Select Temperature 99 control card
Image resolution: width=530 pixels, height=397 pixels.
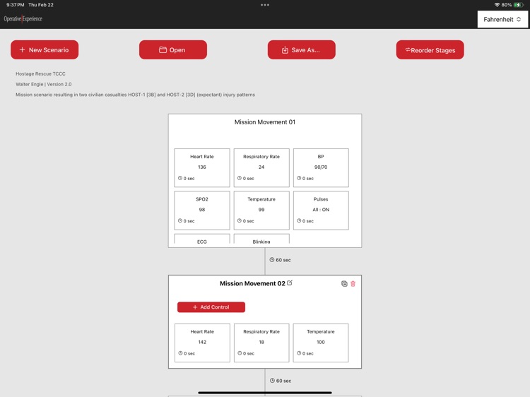pyautogui.click(x=261, y=211)
